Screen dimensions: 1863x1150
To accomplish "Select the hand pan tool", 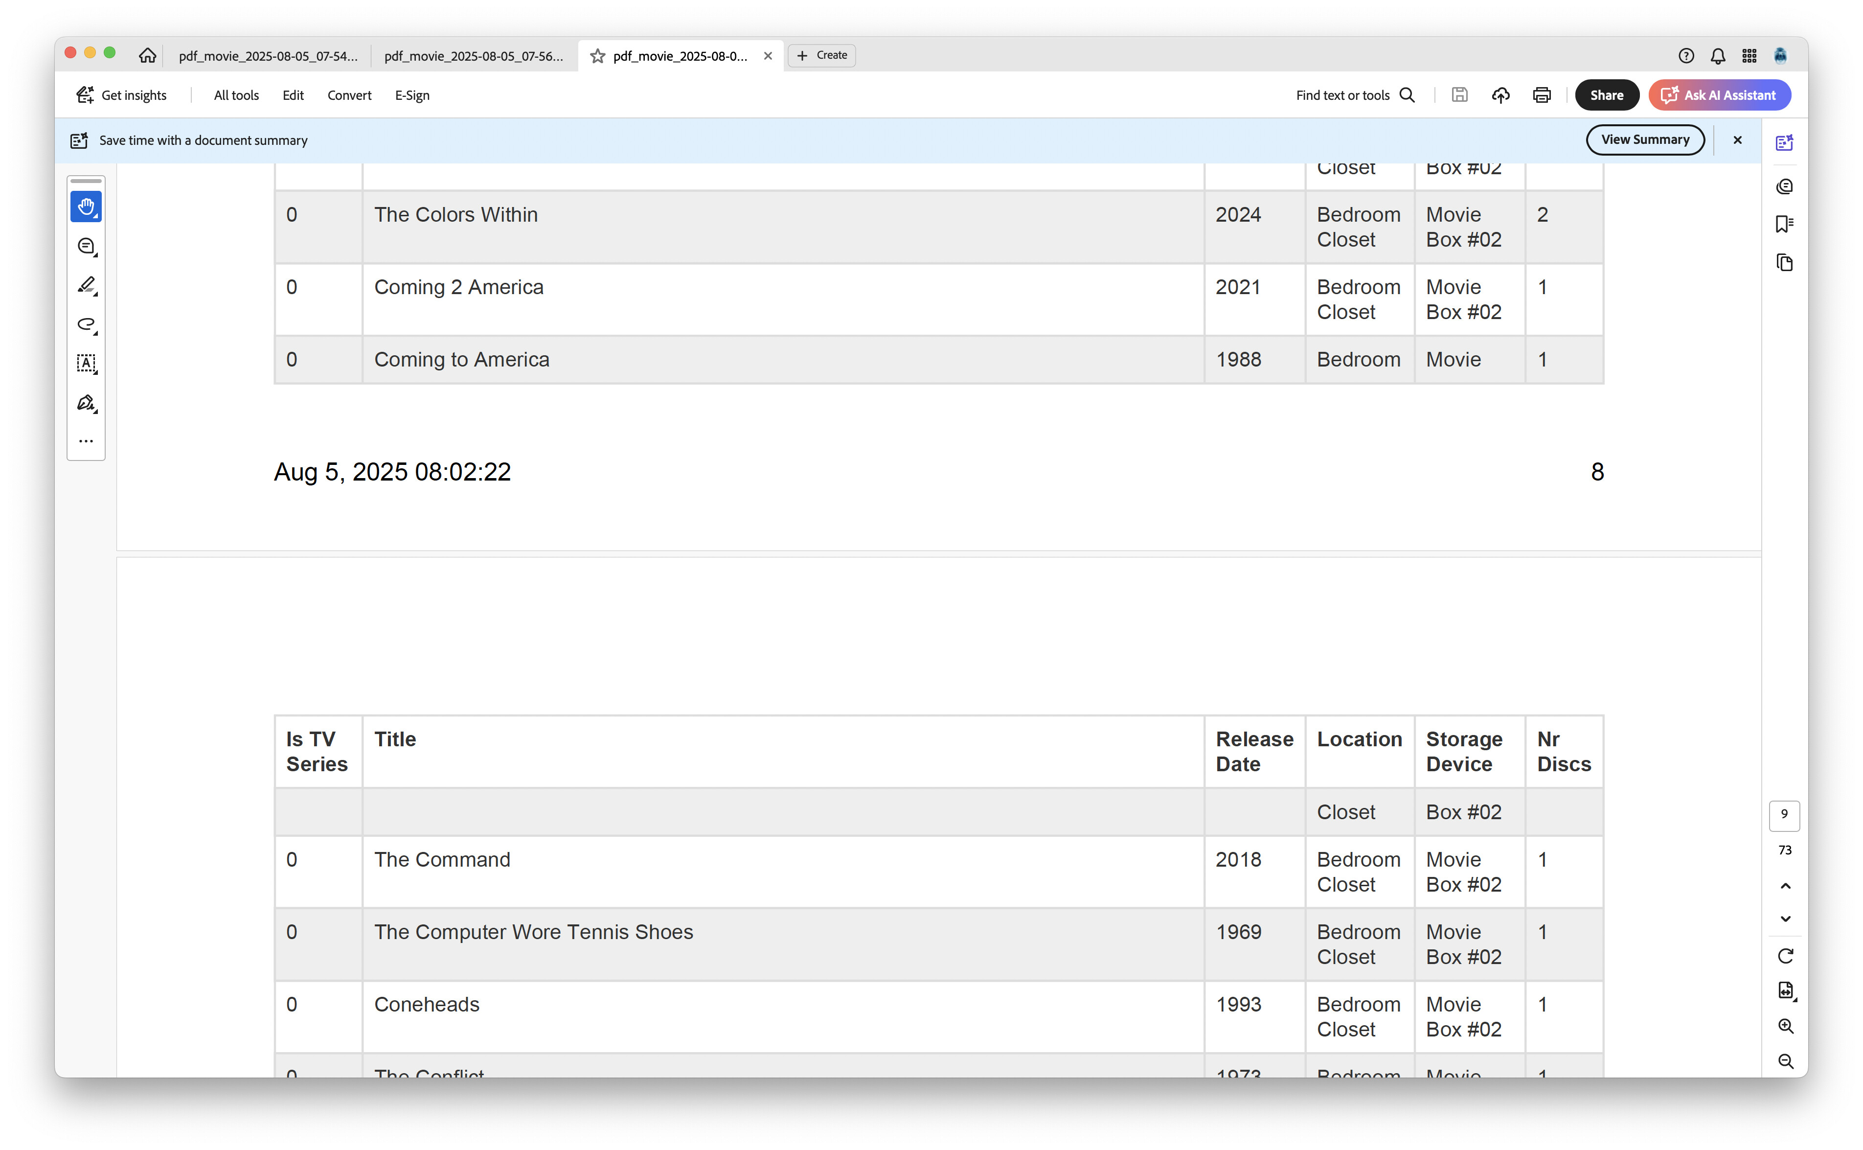I will point(86,207).
